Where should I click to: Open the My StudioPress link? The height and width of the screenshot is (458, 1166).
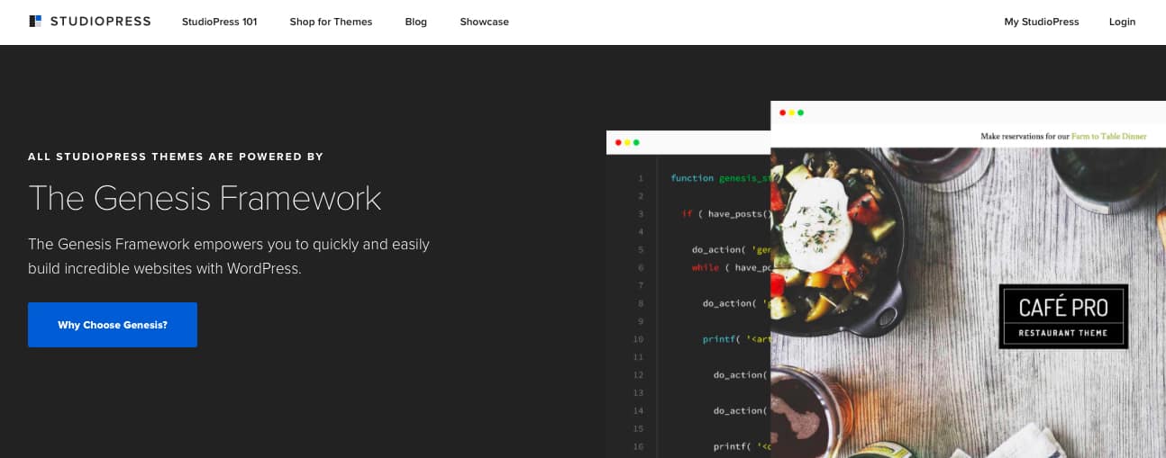coord(1041,22)
